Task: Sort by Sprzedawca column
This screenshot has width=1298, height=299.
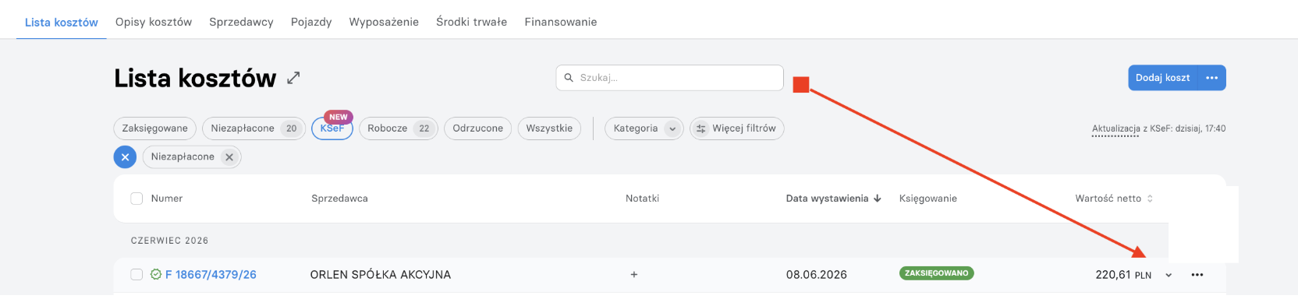Action: coord(339,199)
